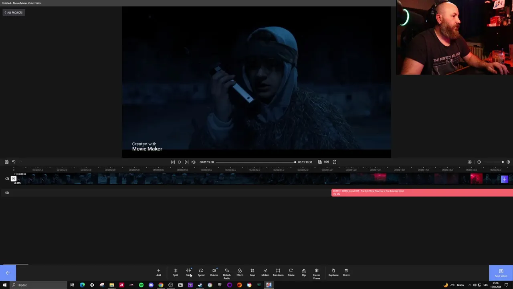This screenshot has width=513, height=289.
Task: Click the video preview area
Action: pos(256,82)
